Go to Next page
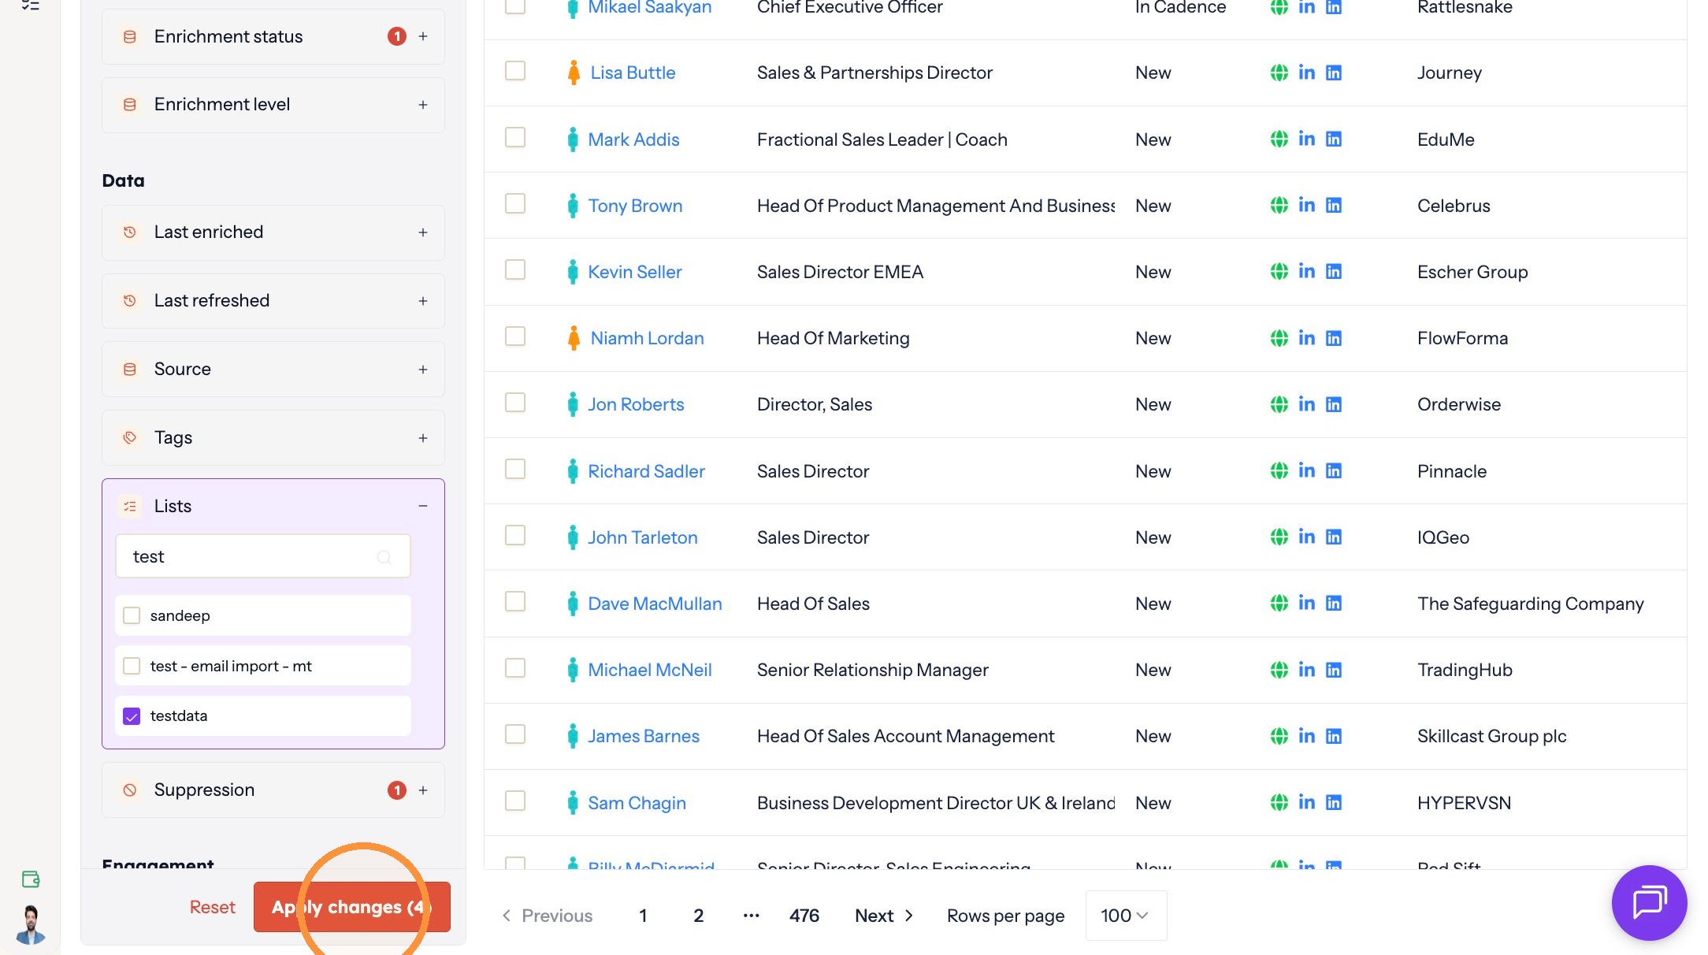 point(884,916)
